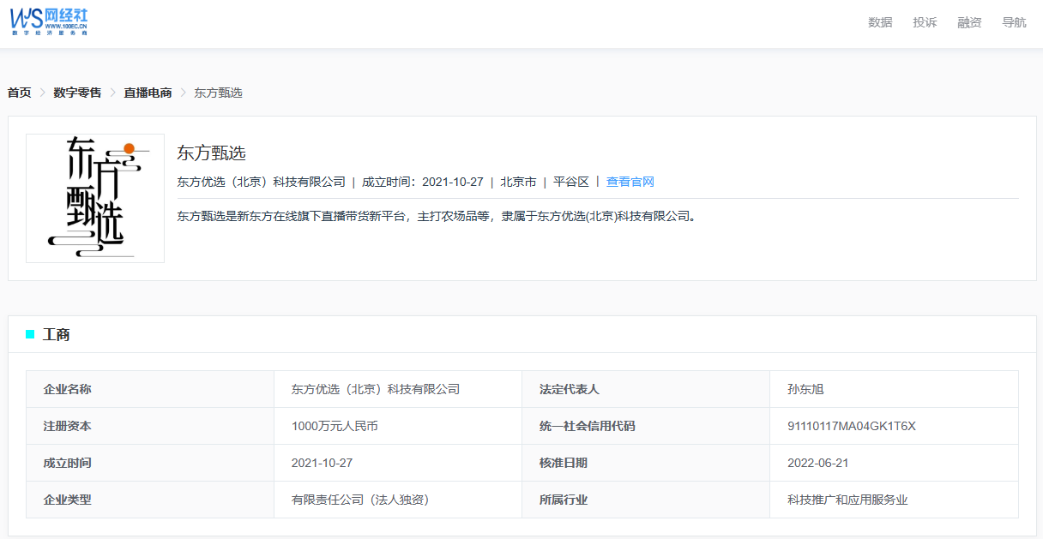Open the 投诉 navigation item
Screen dimensions: 1043x539
[925, 22]
